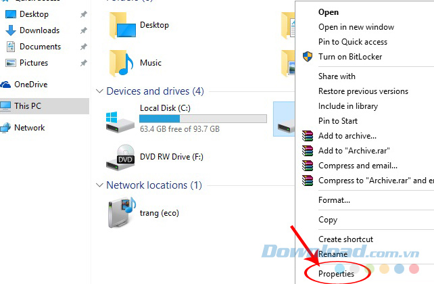The image size is (434, 284).
Task: Click the OneDrive cloud icon
Action: (5, 85)
